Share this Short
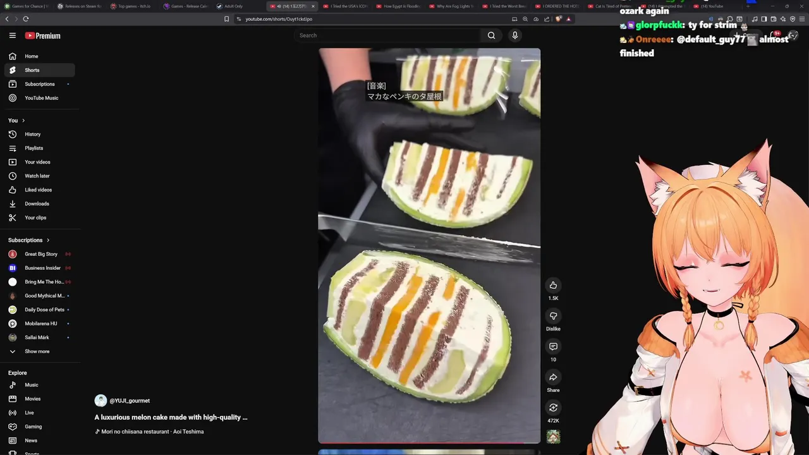This screenshot has width=809, height=455. click(553, 377)
